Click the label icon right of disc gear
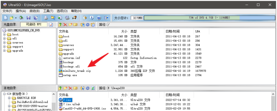Viewport: 277px width, 111px height. point(93,25)
